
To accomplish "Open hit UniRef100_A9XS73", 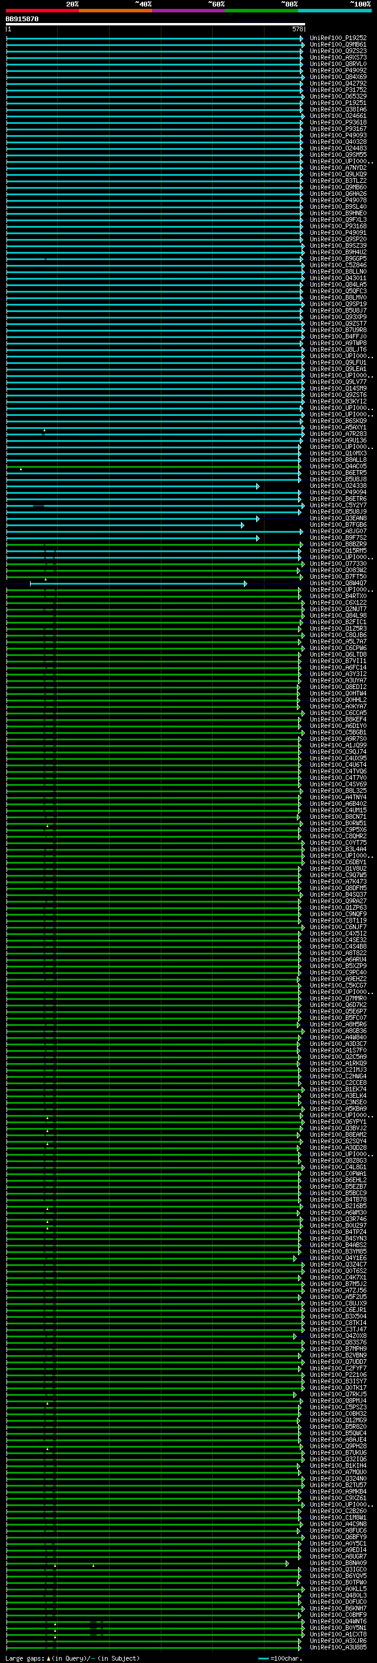I will tap(338, 57).
